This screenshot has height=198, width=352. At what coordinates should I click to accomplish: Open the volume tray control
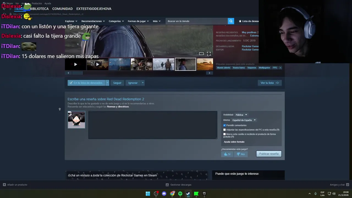tap(334, 194)
